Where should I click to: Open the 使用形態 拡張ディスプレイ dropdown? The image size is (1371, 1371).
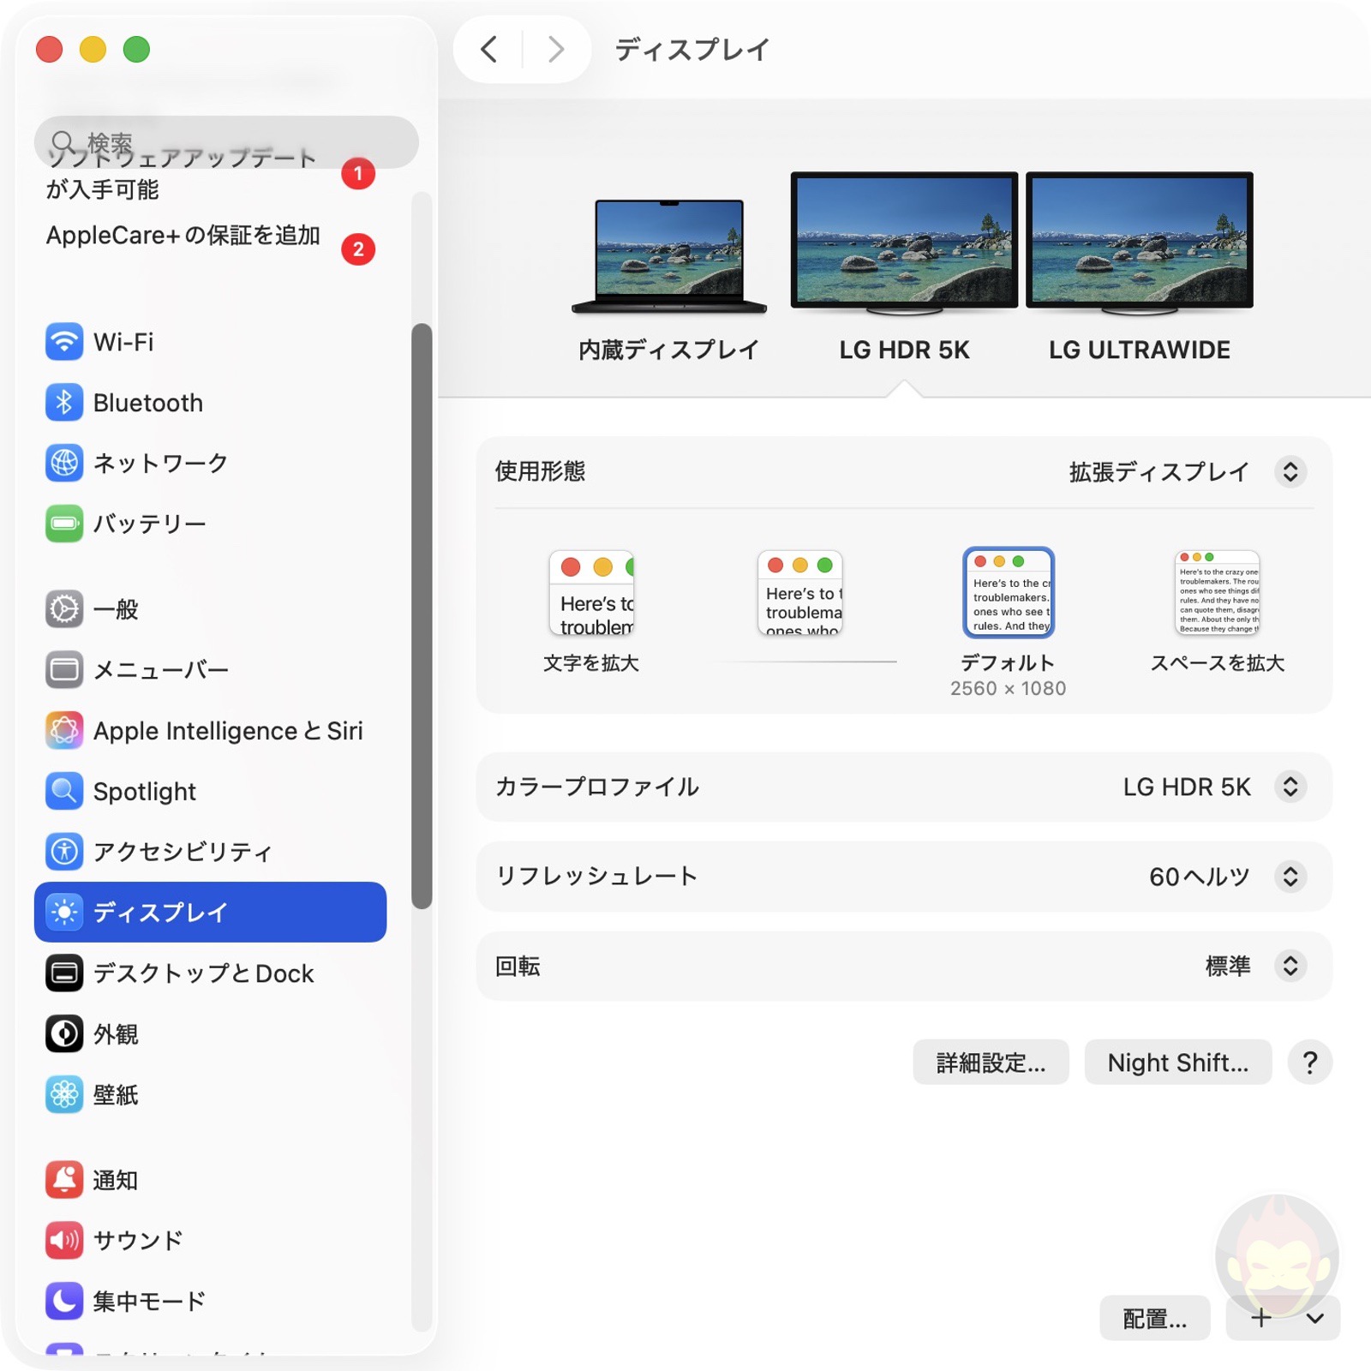[1290, 471]
